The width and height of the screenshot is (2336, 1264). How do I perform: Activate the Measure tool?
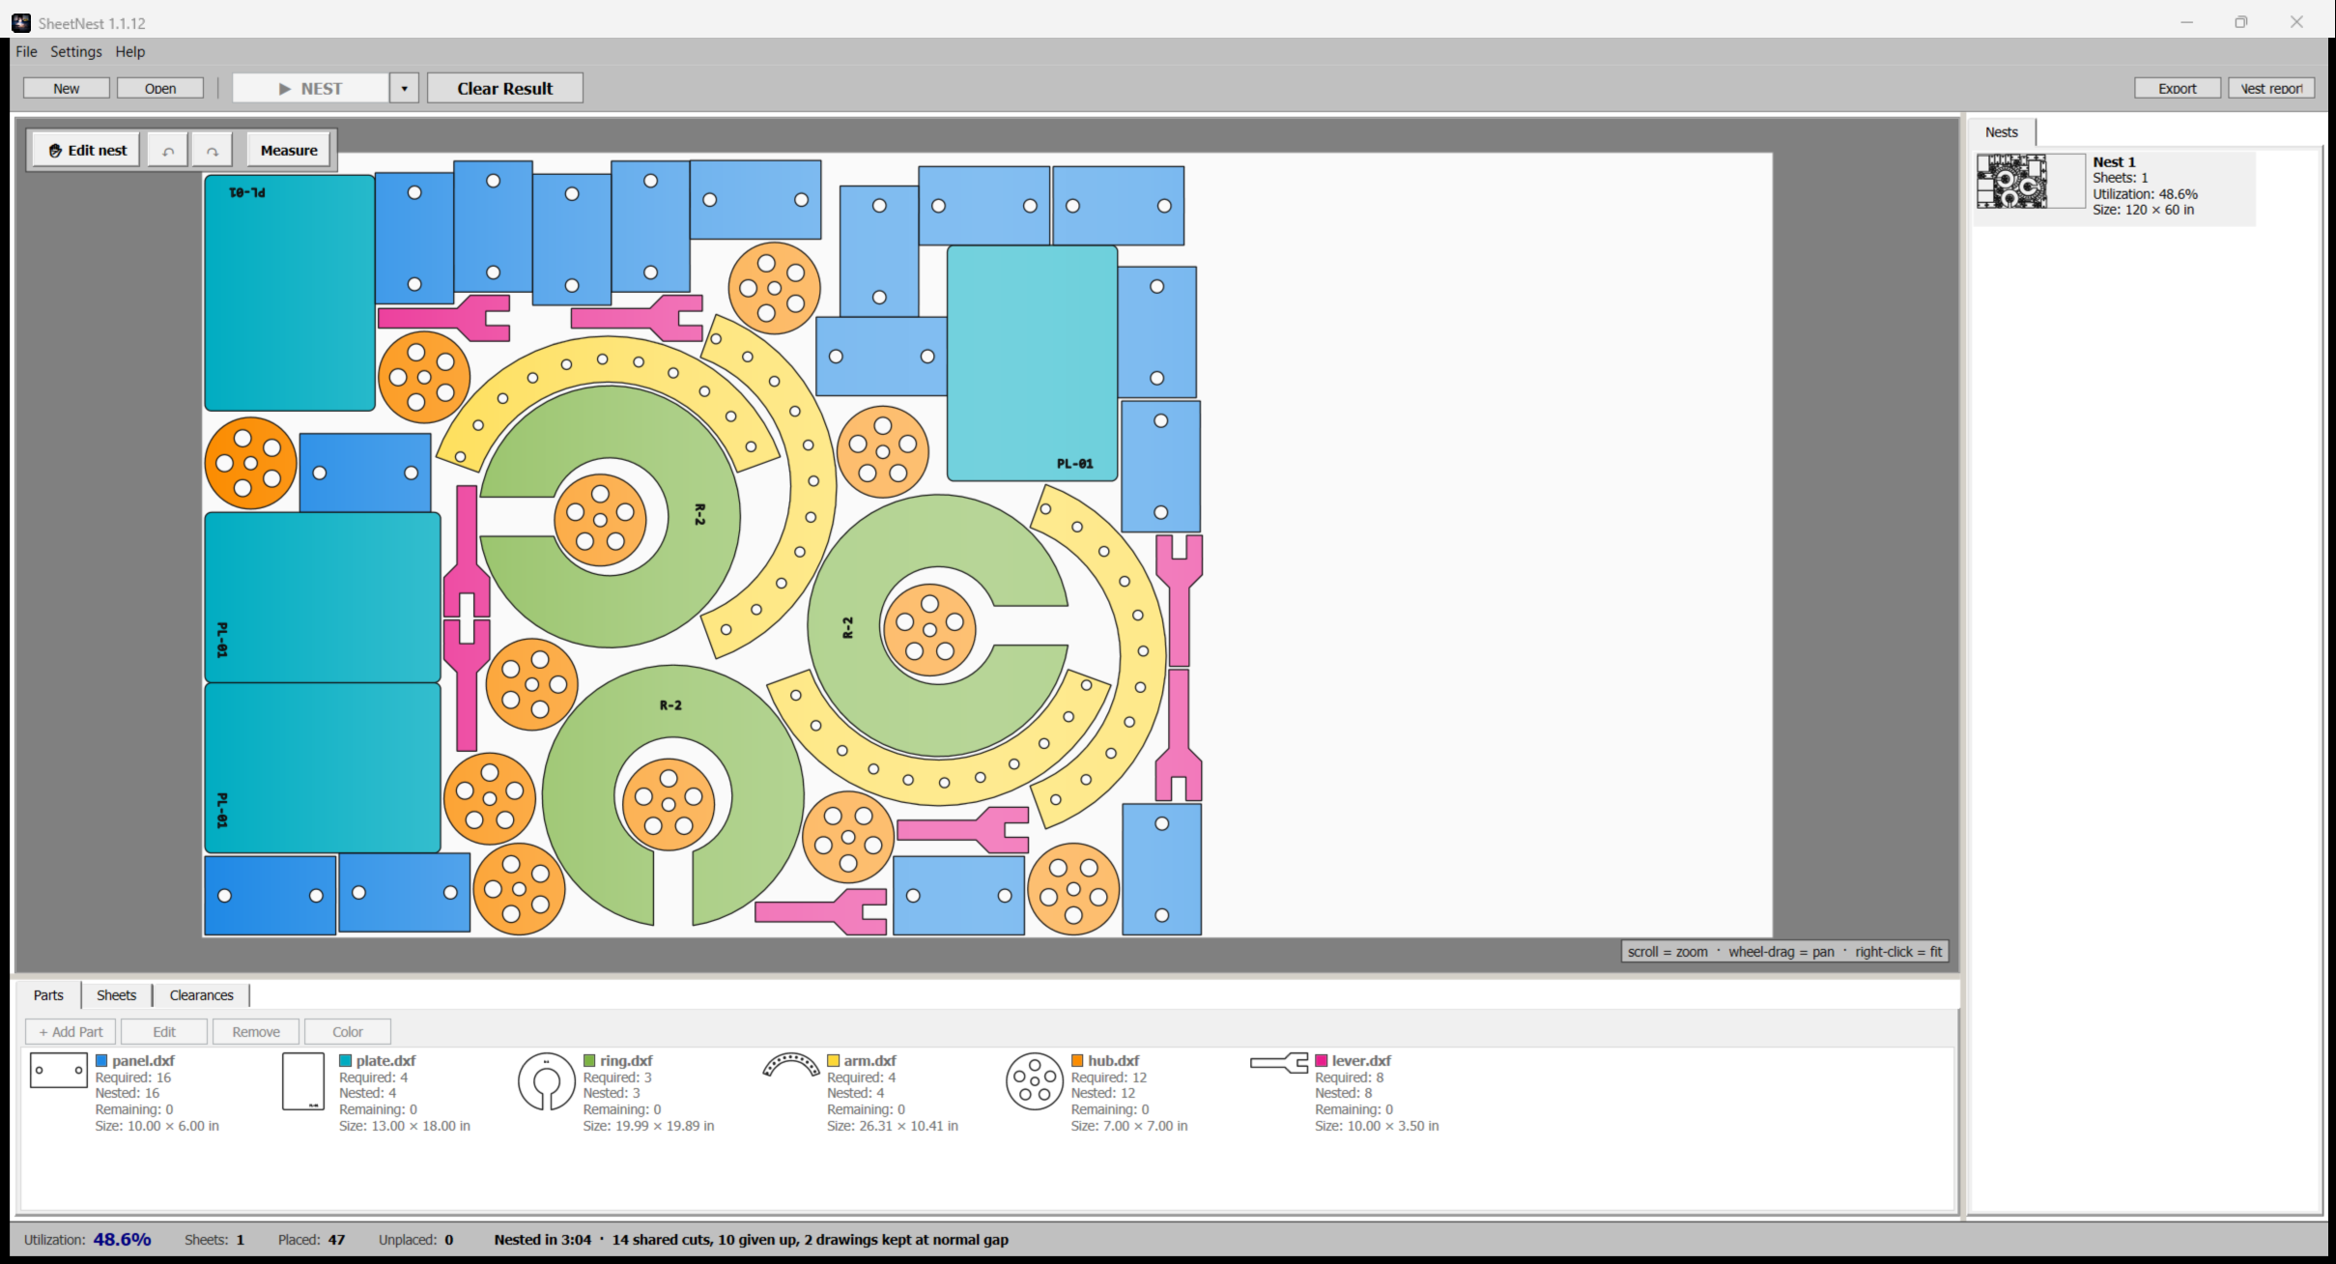(x=289, y=151)
